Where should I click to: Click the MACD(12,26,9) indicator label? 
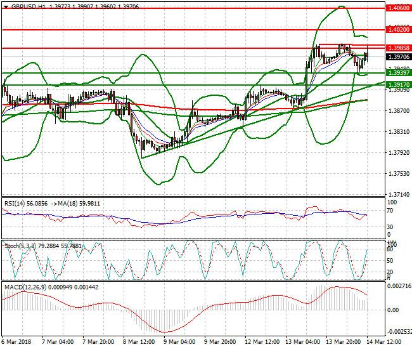(x=24, y=287)
